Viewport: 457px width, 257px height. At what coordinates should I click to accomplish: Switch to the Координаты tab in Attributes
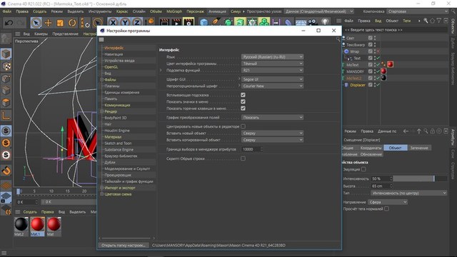point(371,148)
